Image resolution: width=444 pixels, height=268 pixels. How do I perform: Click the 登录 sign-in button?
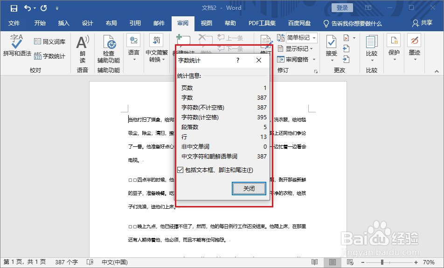tap(342, 8)
